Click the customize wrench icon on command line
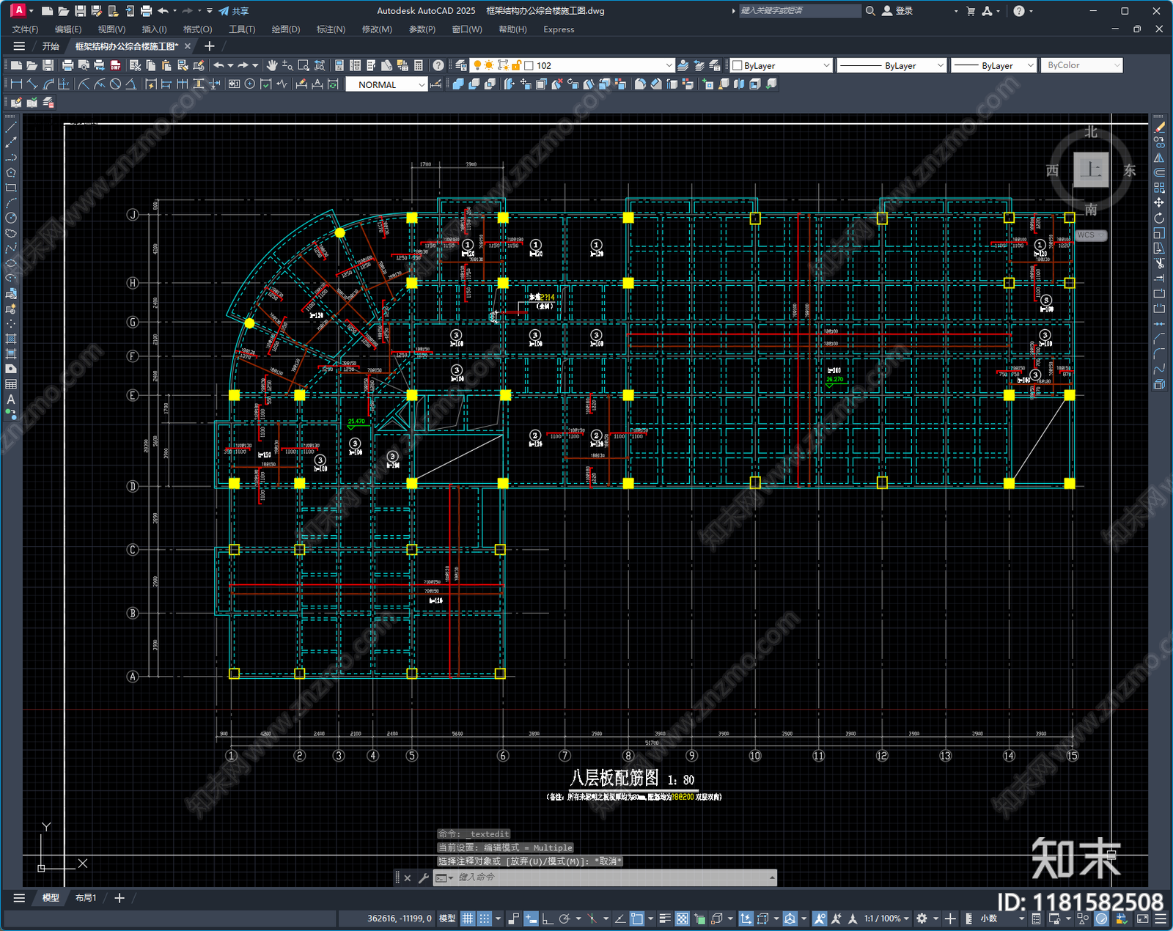Image resolution: width=1173 pixels, height=931 pixels. click(x=423, y=877)
